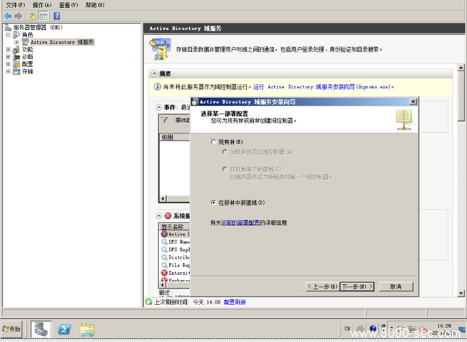Open Server Manager from the taskbar

[x=41, y=329]
